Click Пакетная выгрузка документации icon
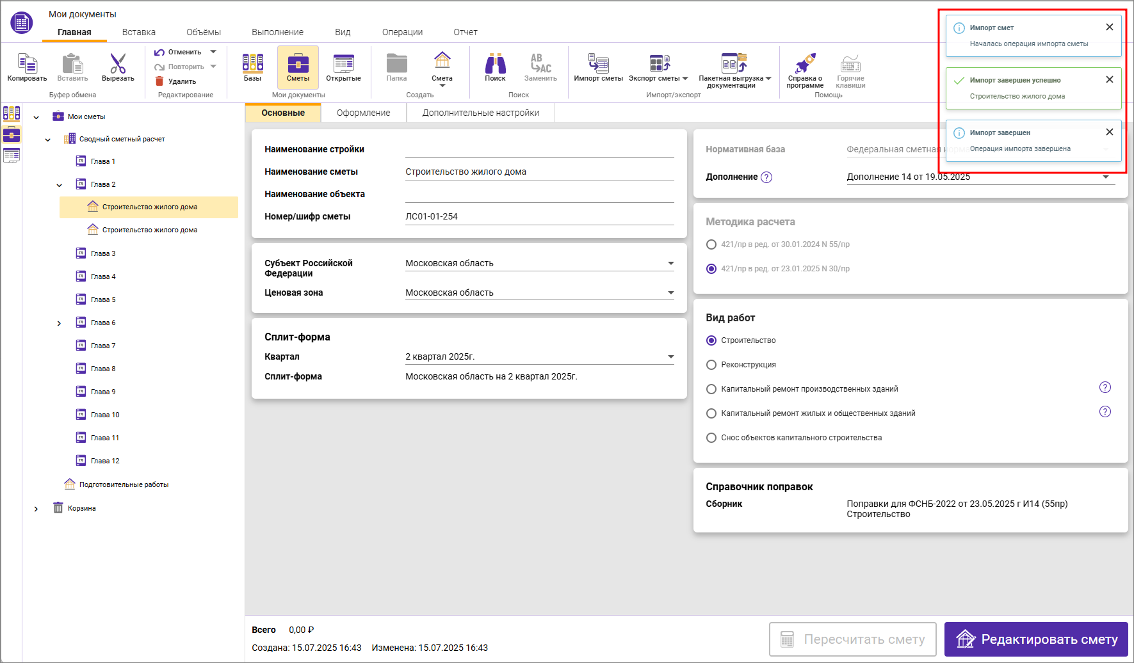1134x663 pixels. pos(734,63)
